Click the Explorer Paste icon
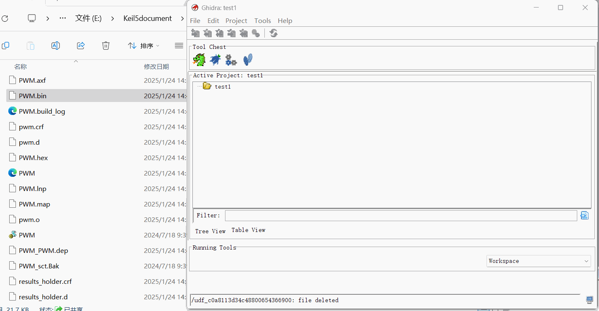This screenshot has height=311, width=599. (x=31, y=46)
